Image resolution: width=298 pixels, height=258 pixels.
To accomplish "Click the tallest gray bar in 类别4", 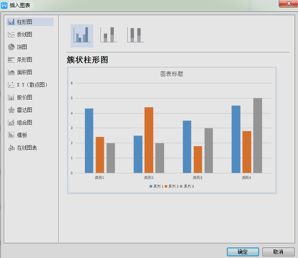I will [257, 136].
